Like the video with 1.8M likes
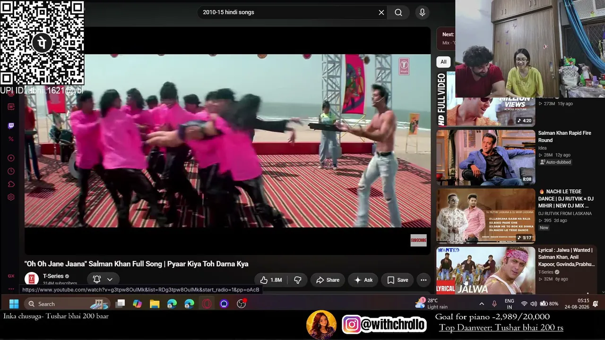Screen dimensions: 605x340 [x=271, y=280]
